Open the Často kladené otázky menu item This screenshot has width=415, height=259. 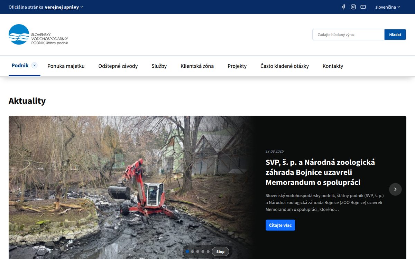(x=285, y=66)
